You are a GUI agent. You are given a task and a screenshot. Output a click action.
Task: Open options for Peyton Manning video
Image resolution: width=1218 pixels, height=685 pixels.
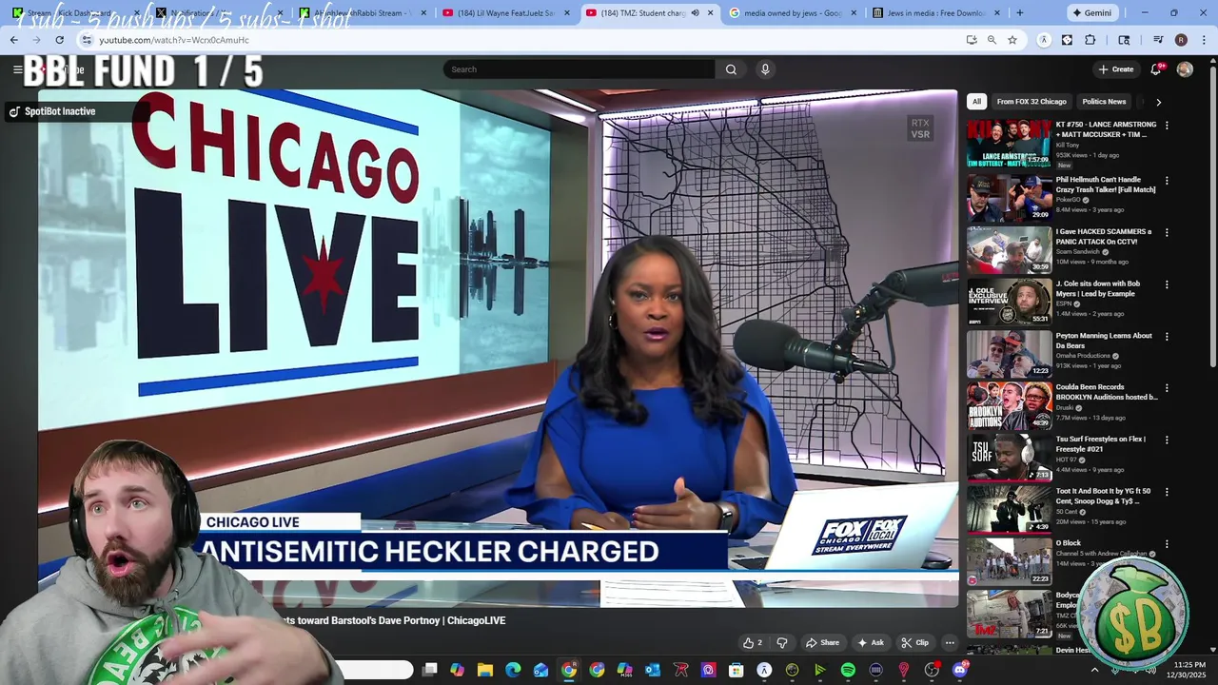tap(1167, 336)
